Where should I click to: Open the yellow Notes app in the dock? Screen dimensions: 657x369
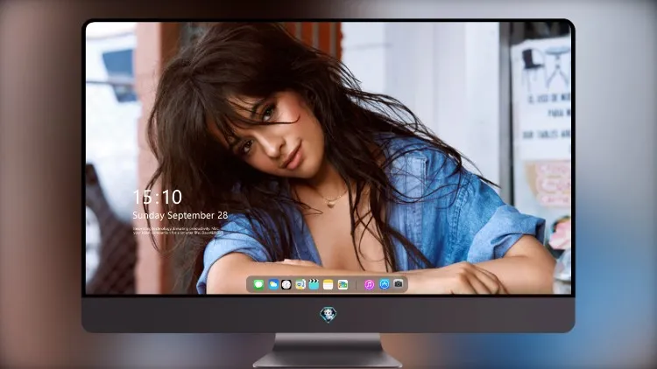point(328,284)
